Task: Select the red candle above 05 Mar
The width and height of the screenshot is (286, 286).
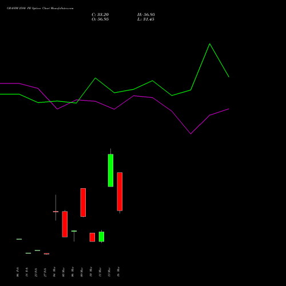Action: tap(65, 224)
